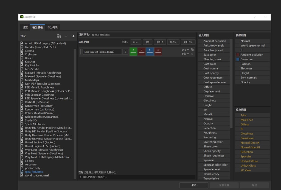Remove preset using the minus icon

coord(66,36)
